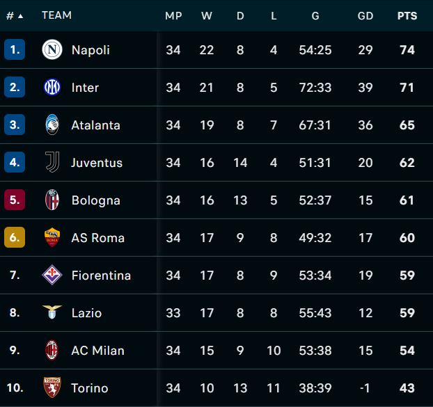
Task: Open the Bologna club badge
Action: click(52, 200)
